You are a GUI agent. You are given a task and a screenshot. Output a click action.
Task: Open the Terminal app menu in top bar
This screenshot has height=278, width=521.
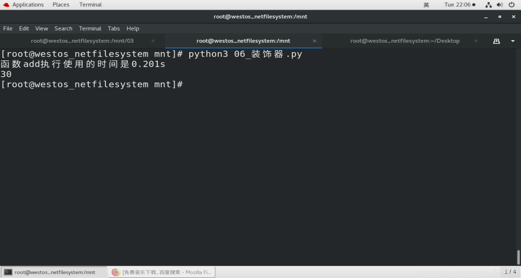[90, 4]
